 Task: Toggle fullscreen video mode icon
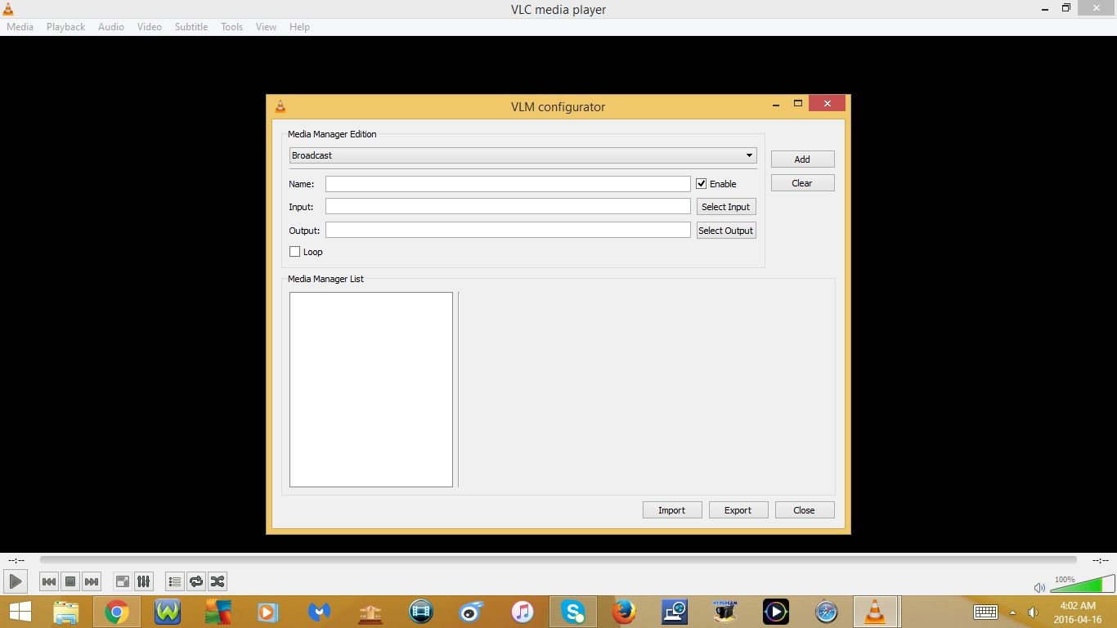coord(122,581)
